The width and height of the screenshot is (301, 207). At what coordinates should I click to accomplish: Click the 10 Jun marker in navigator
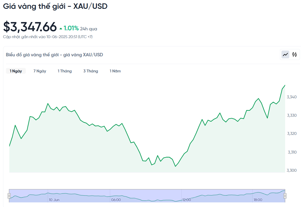(x=54, y=200)
